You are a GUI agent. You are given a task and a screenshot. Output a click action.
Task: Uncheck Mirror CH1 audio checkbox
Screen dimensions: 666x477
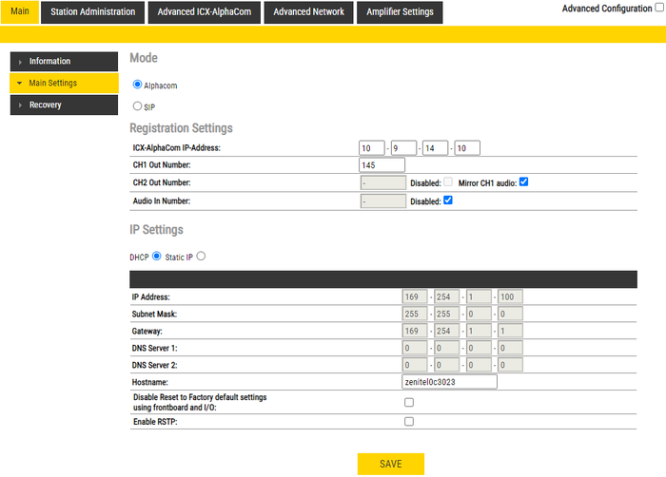click(523, 181)
